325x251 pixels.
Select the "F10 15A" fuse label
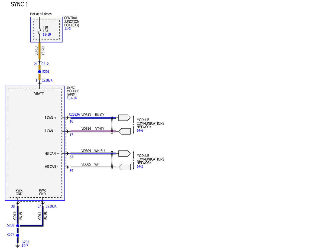pos(45,29)
